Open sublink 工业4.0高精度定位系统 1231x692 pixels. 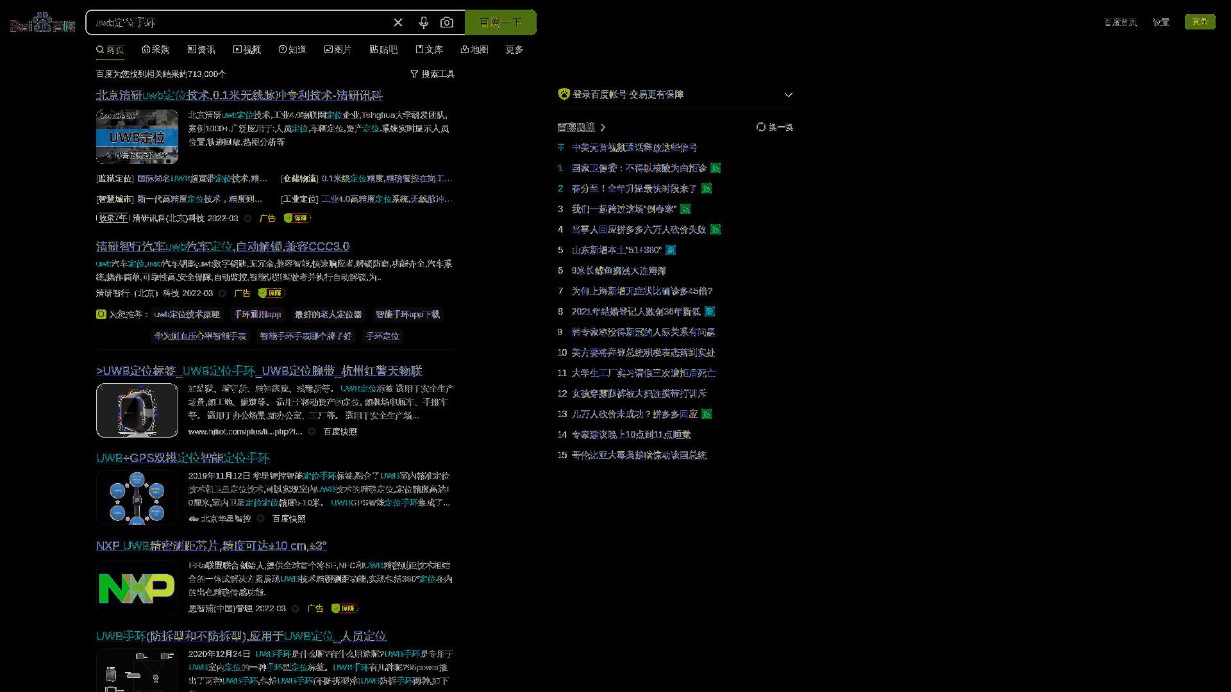click(x=387, y=199)
